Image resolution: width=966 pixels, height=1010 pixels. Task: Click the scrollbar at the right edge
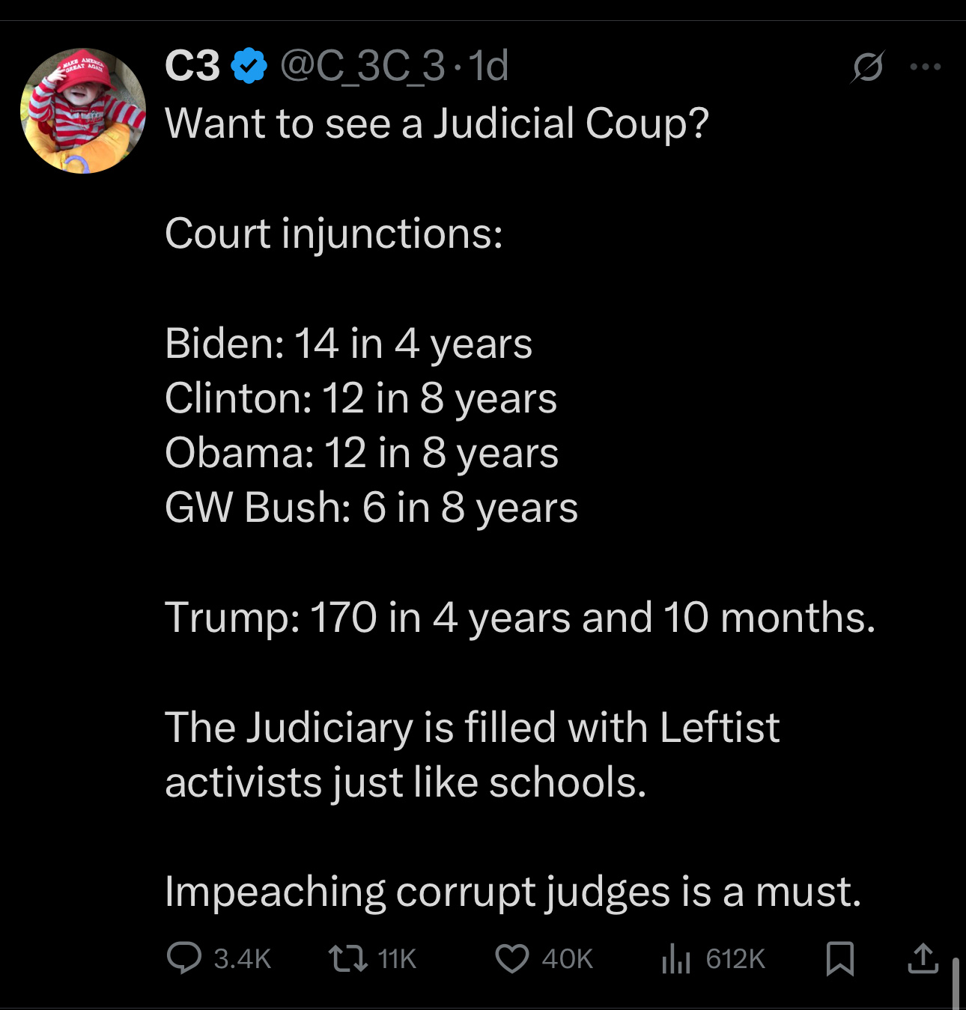click(x=956, y=983)
